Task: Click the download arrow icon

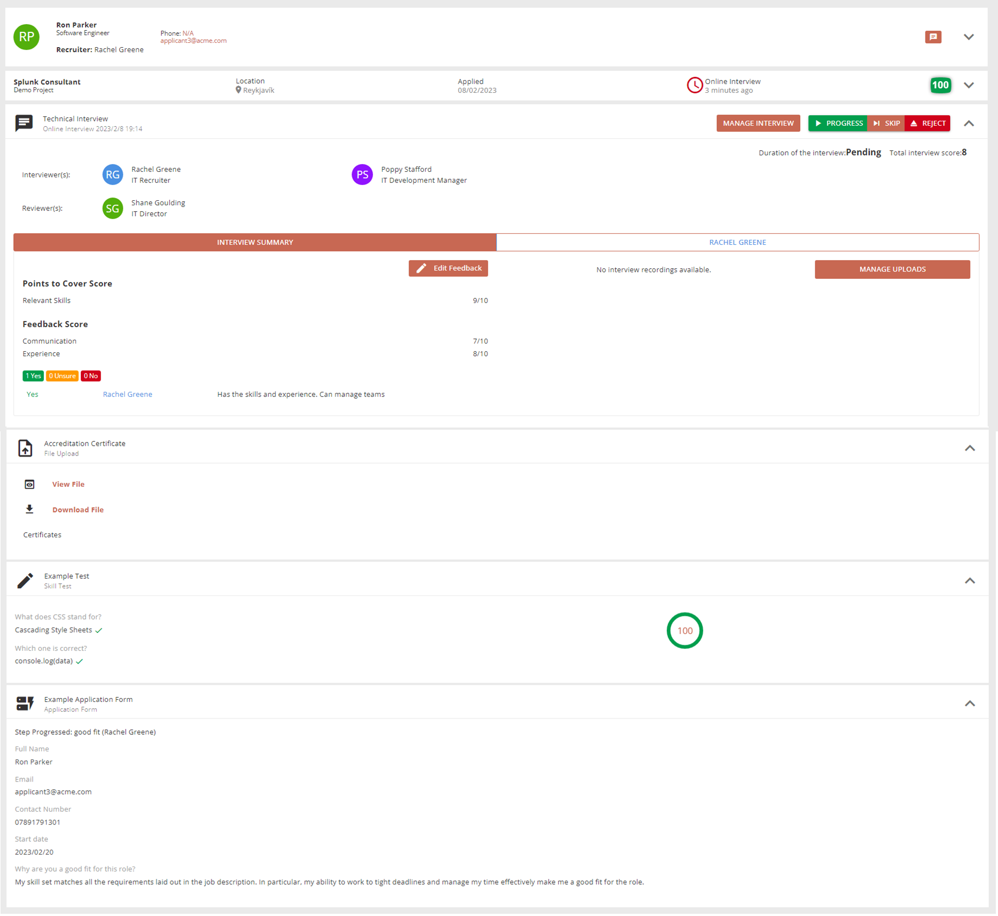Action: click(x=30, y=509)
